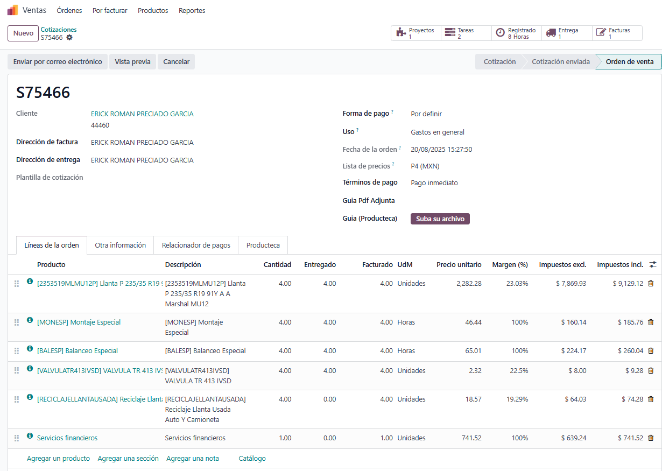Click the Suba su archivo button
662x471 pixels.
point(440,219)
